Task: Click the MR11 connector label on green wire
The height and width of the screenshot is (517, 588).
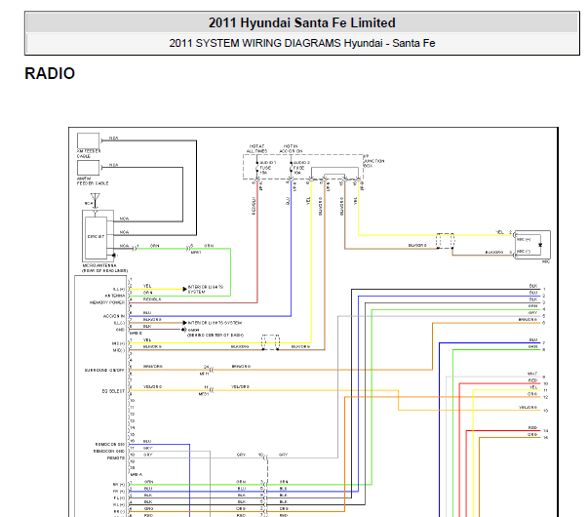Action: tap(196, 253)
